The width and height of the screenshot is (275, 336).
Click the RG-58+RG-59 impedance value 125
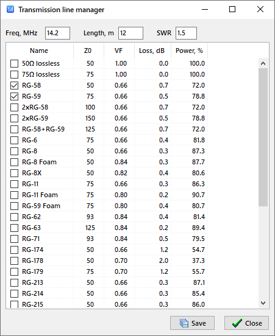point(90,129)
